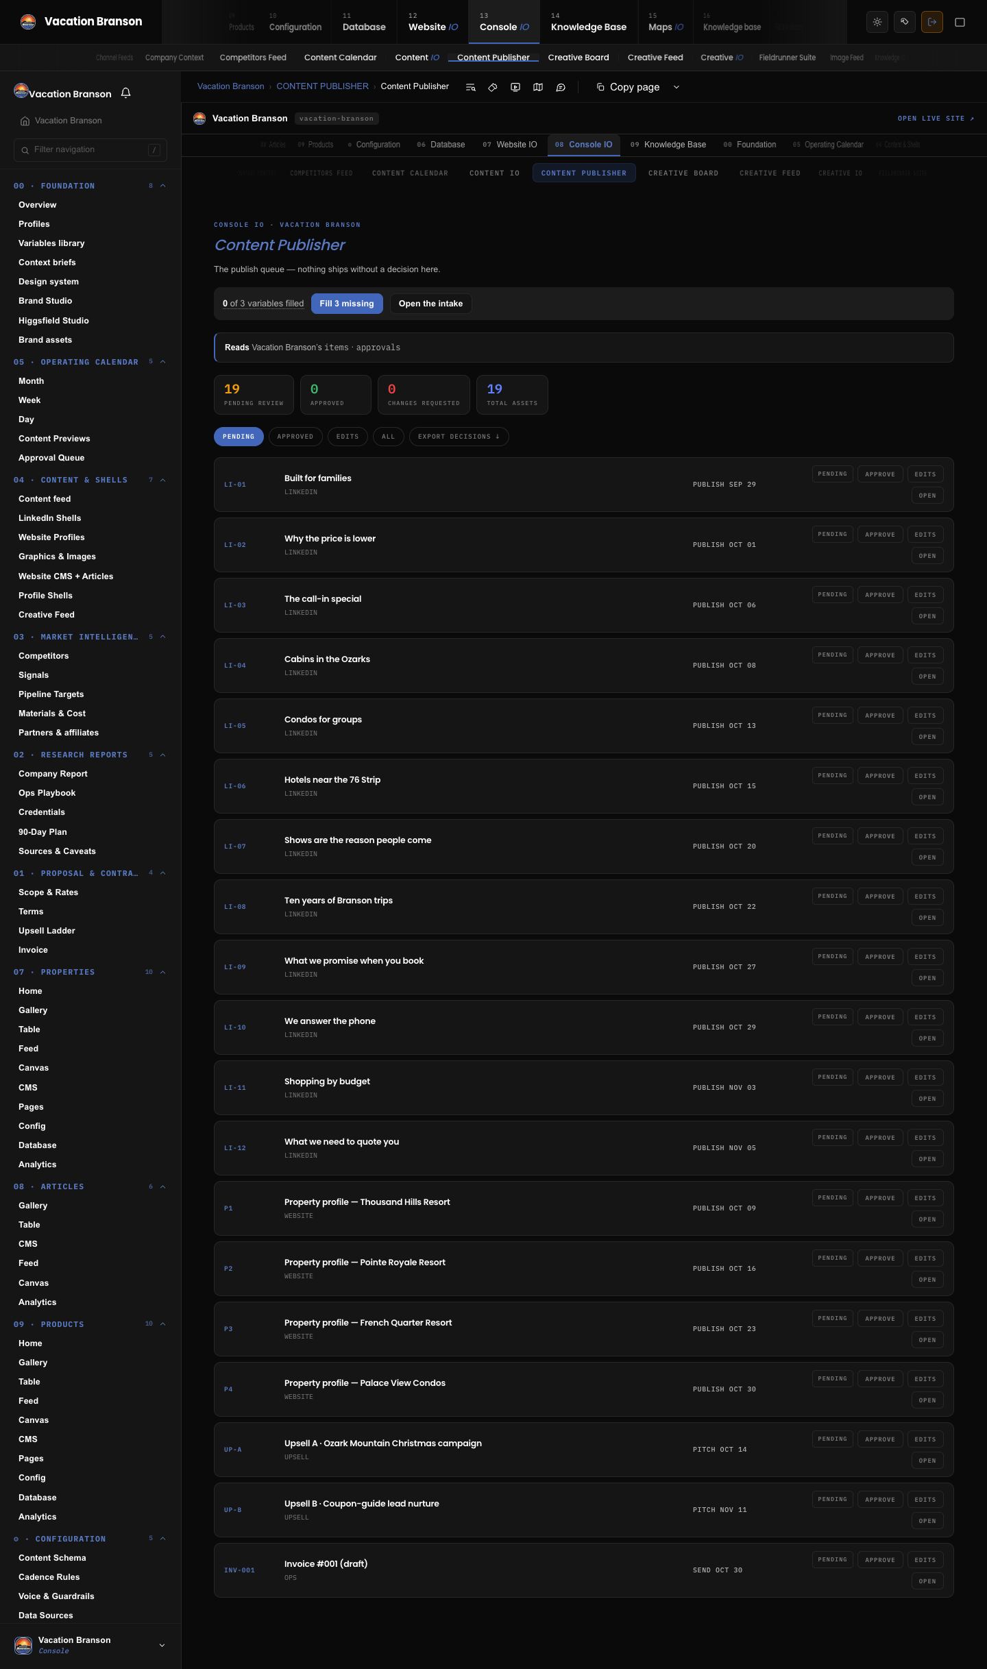This screenshot has width=987, height=1669.
Task: Open Approval Queue in the sidebar
Action: point(51,458)
